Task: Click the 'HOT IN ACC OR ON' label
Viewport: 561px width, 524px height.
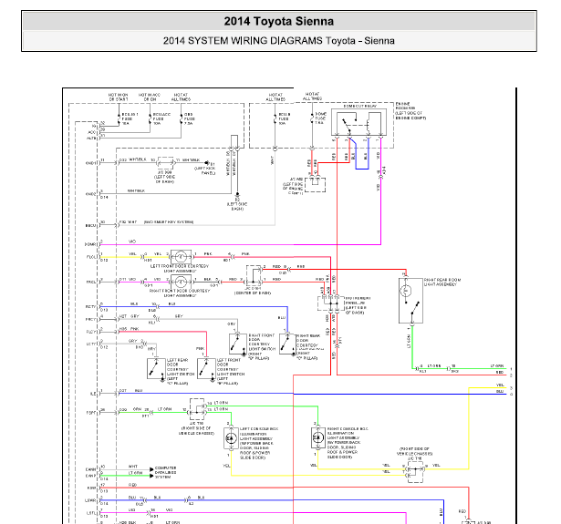Action: (150, 97)
